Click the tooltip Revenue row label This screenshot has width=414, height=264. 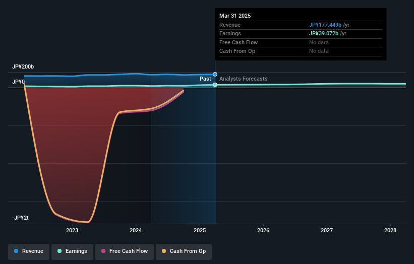click(x=230, y=25)
